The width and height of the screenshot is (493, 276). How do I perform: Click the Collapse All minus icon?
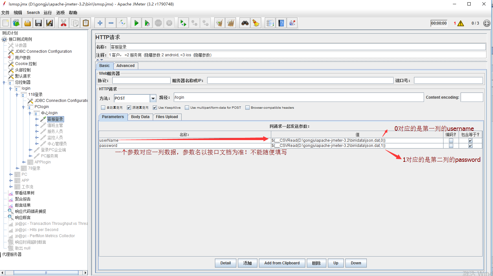[x=111, y=23]
